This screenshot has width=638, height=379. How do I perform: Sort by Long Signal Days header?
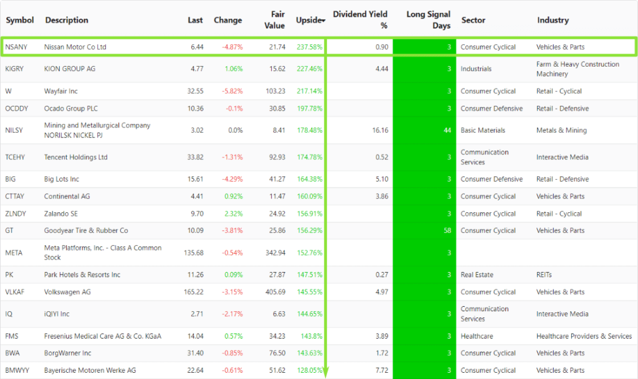(x=428, y=20)
